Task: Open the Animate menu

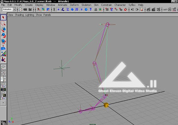Action: [x=62, y=5]
